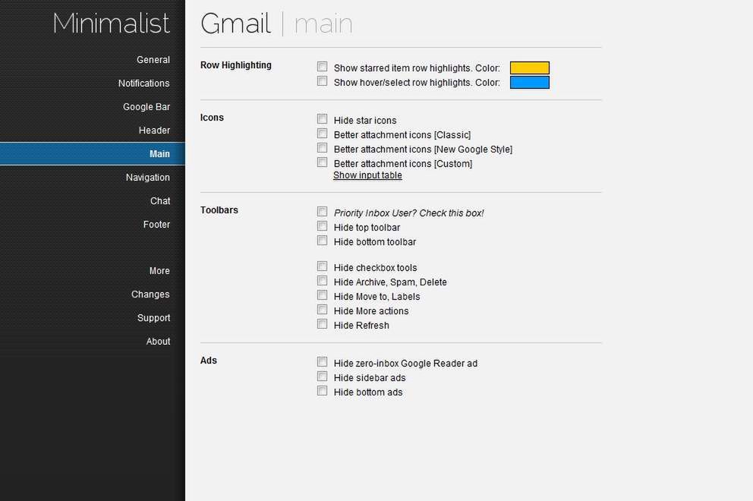Click the Icons section label
This screenshot has width=753, height=501.
(x=212, y=117)
